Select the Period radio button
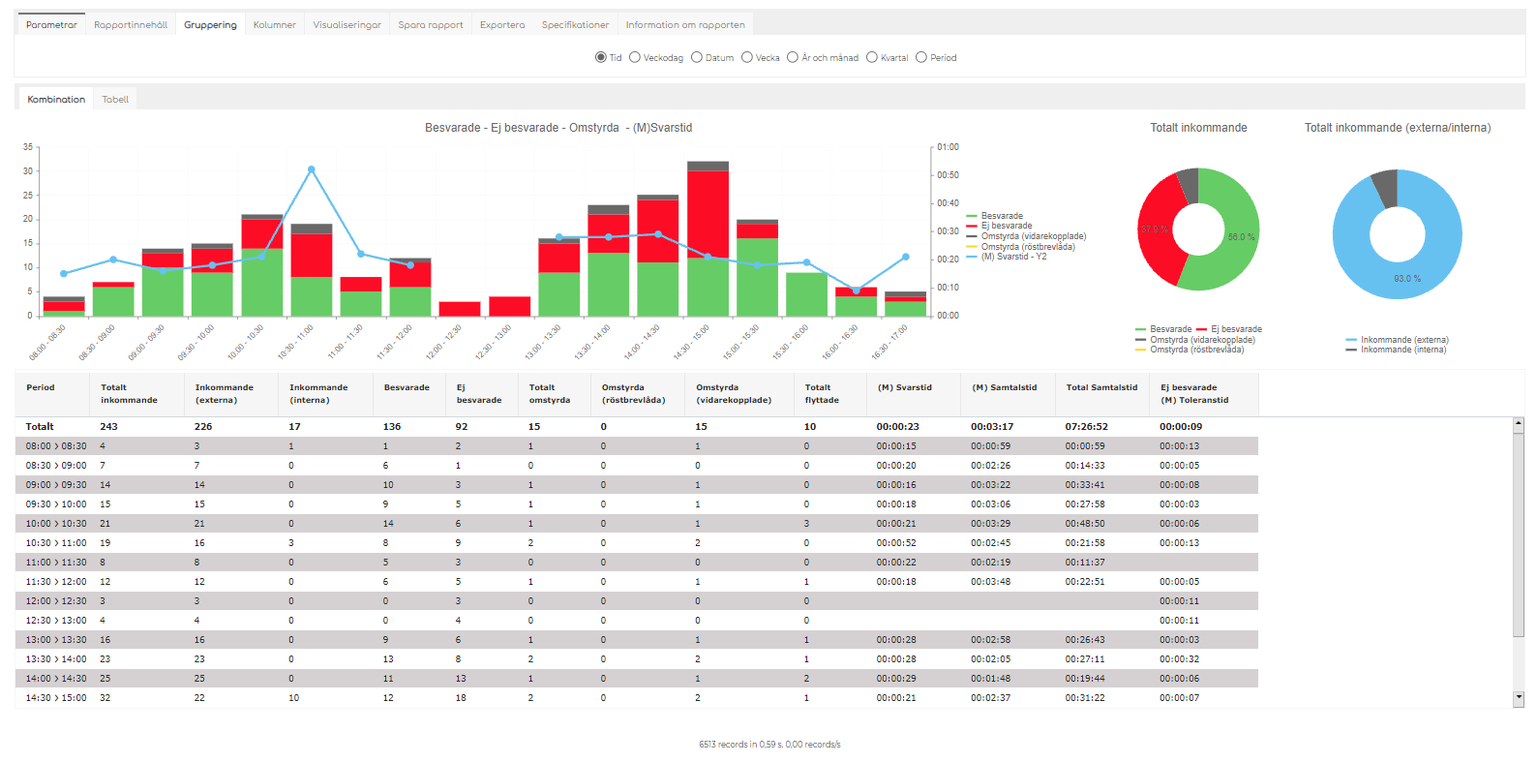The width and height of the screenshot is (1537, 763). coord(921,57)
